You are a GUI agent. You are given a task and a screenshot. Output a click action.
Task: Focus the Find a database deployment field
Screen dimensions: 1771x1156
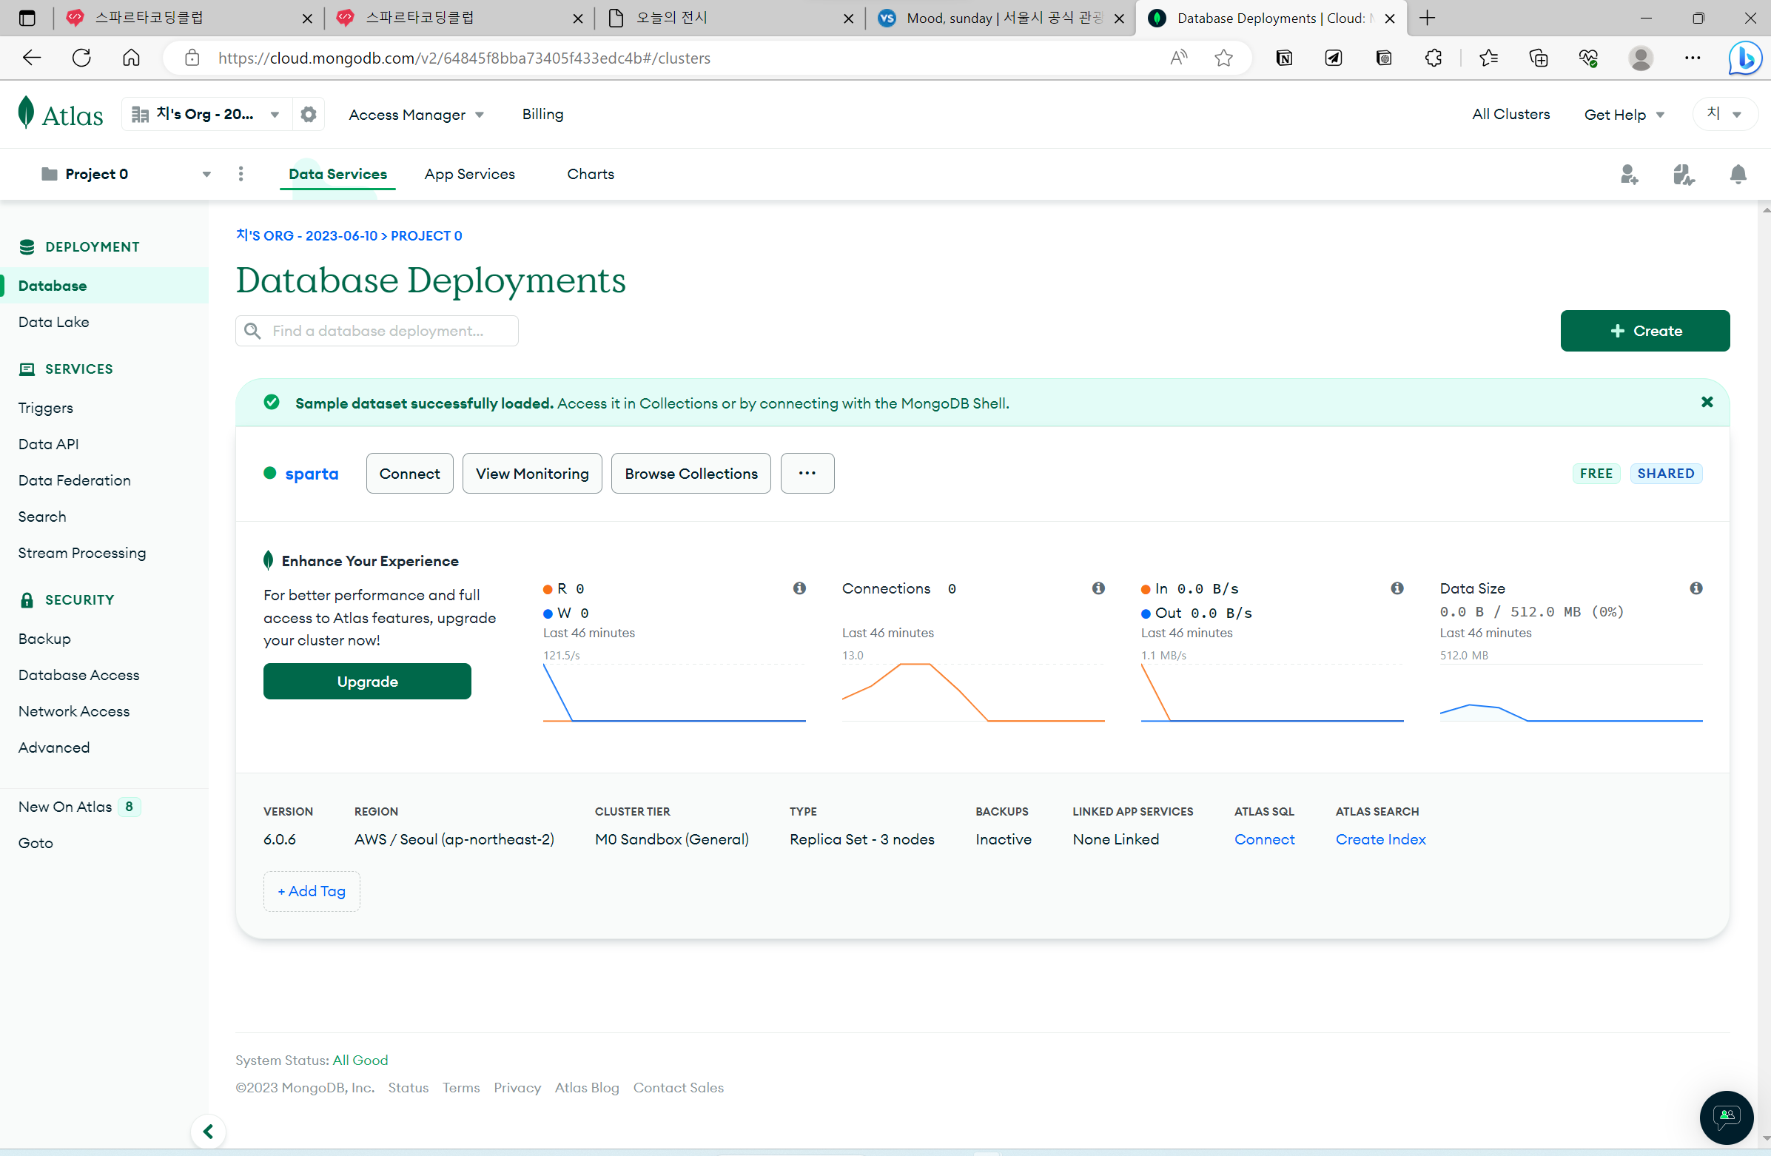[x=377, y=330]
